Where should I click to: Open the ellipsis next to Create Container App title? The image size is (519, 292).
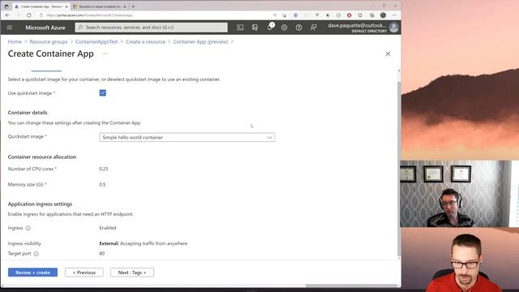point(105,54)
